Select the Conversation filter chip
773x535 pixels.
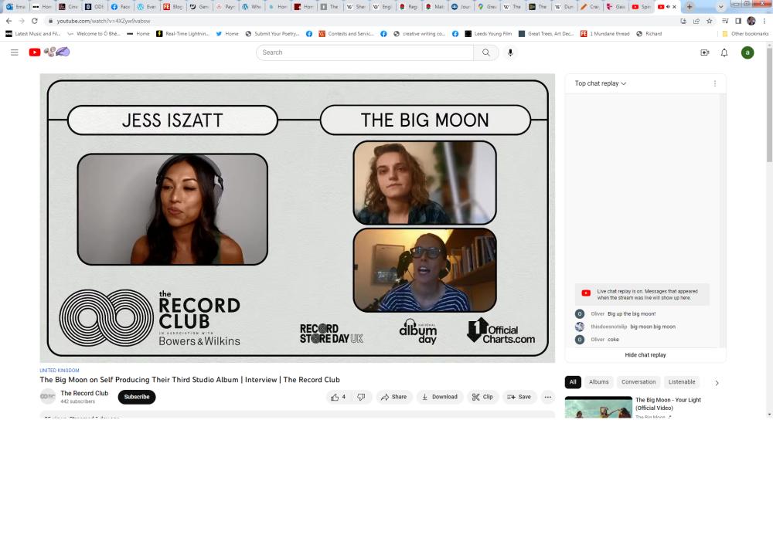point(638,382)
